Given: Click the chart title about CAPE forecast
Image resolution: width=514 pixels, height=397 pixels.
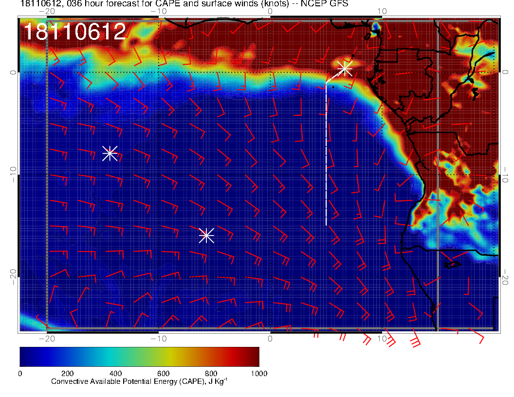Looking at the screenshot, I should coord(184,4).
